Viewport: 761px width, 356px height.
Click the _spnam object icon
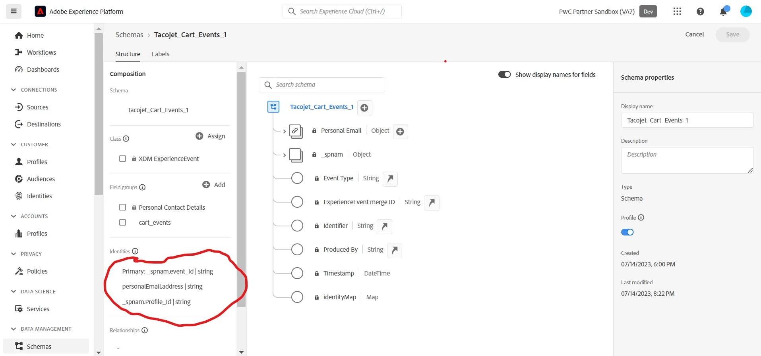(x=296, y=155)
